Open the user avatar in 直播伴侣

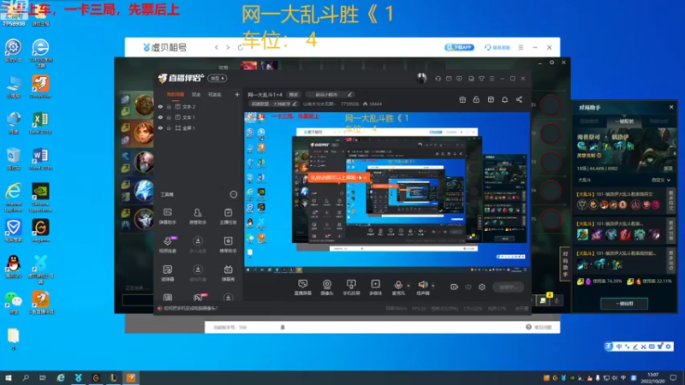[x=421, y=78]
